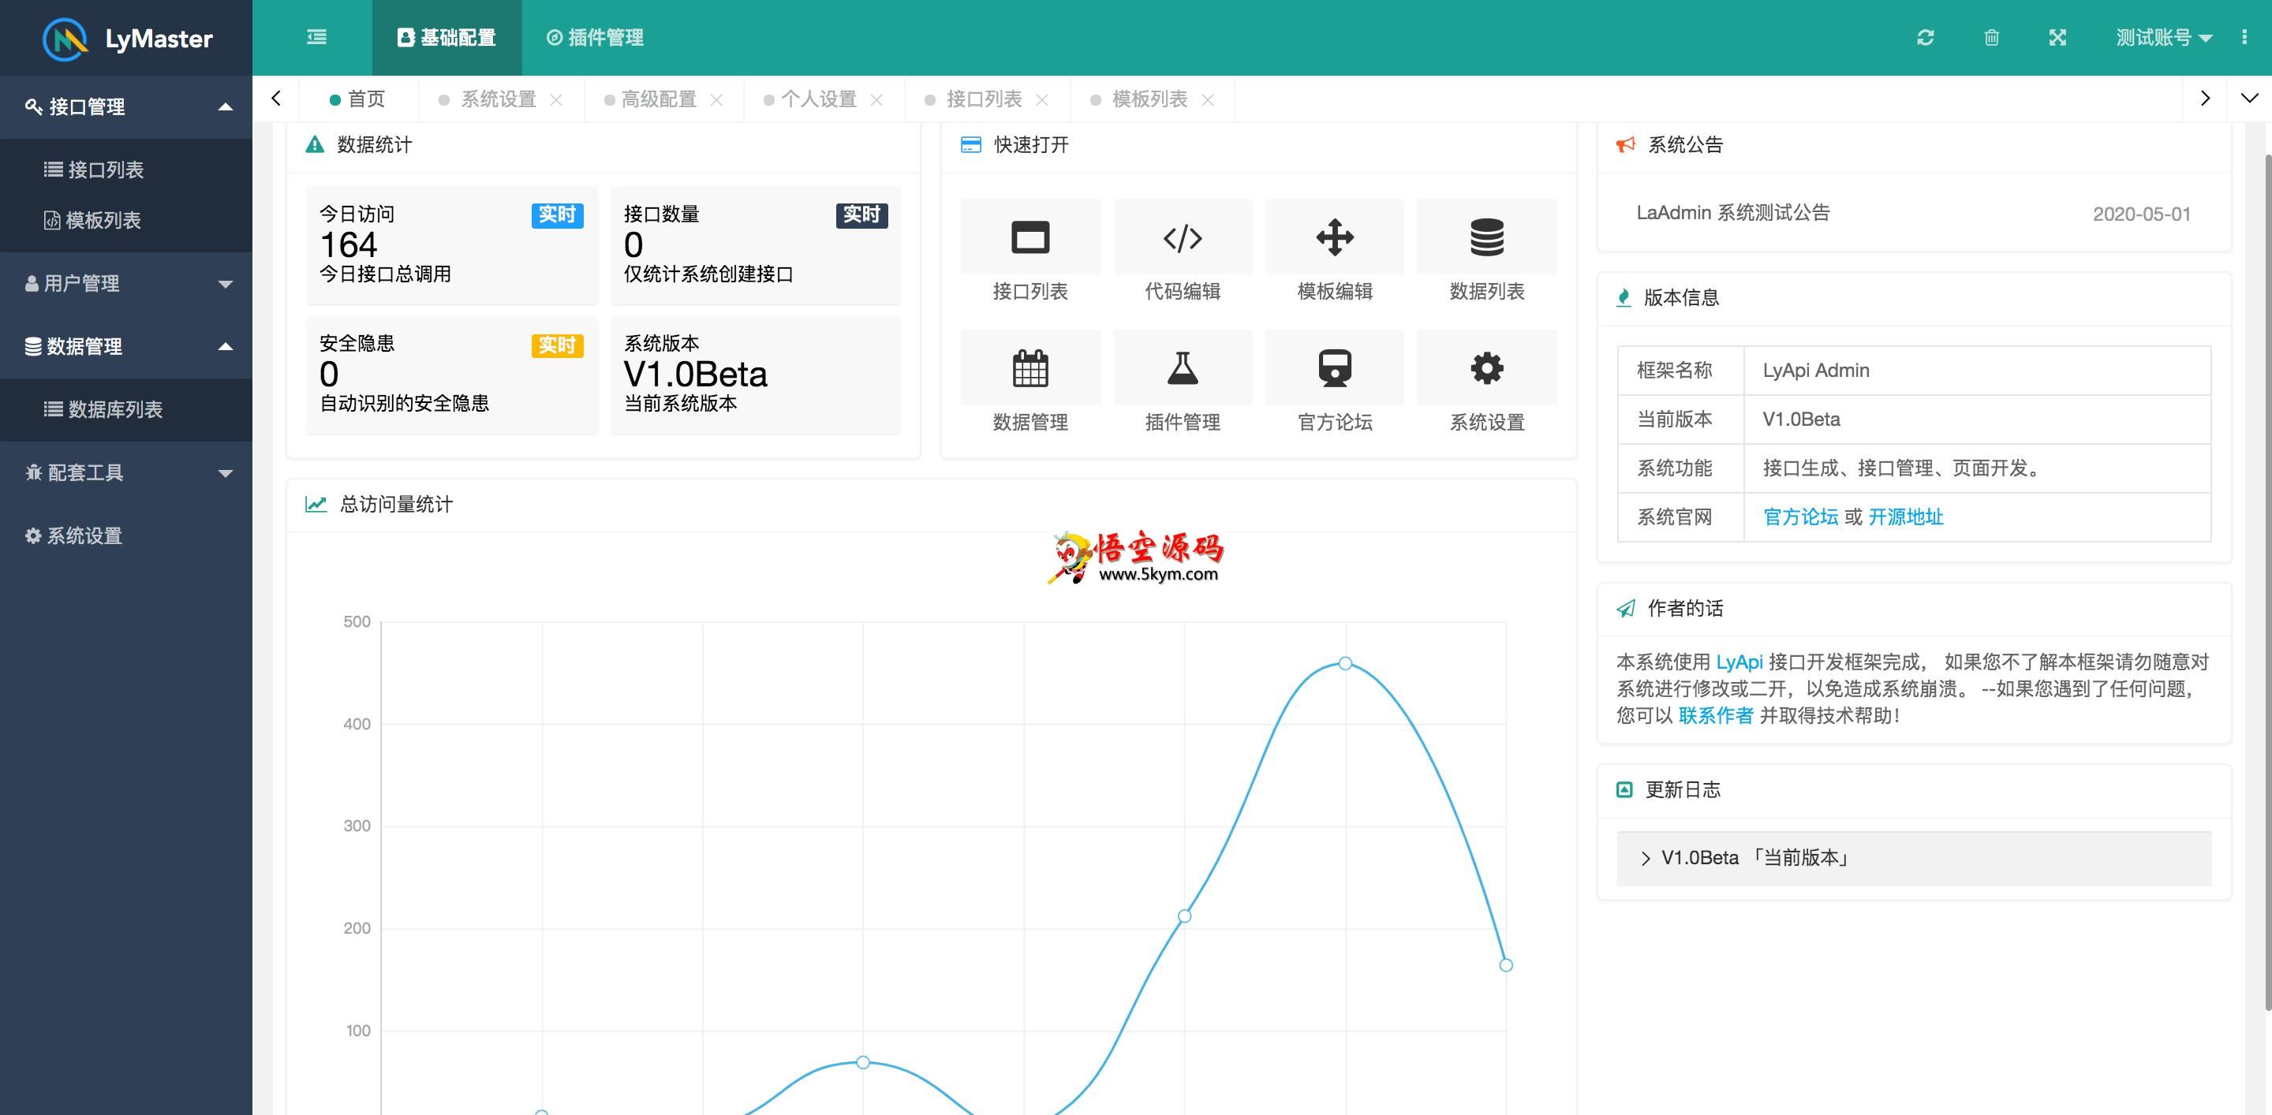Select the 首页 tab

click(358, 99)
